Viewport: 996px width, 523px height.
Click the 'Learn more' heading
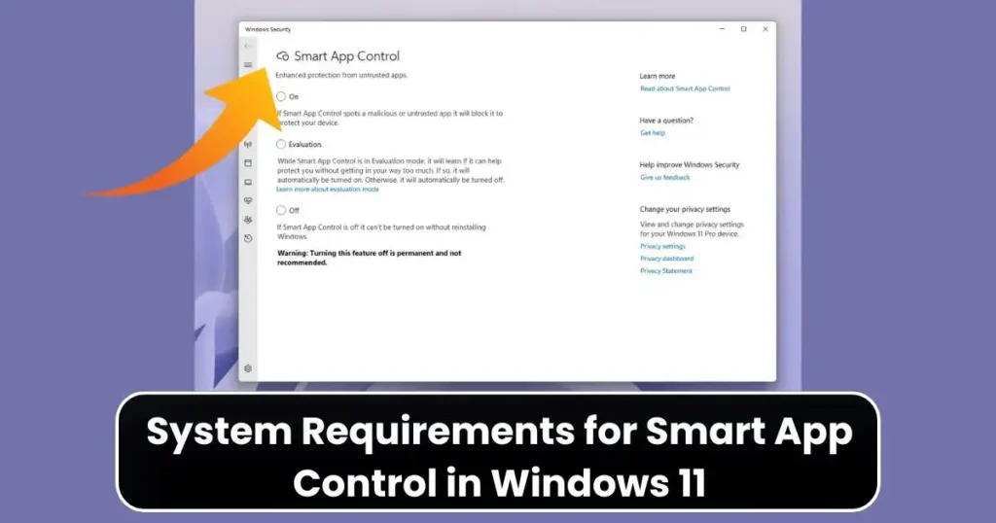(x=658, y=76)
